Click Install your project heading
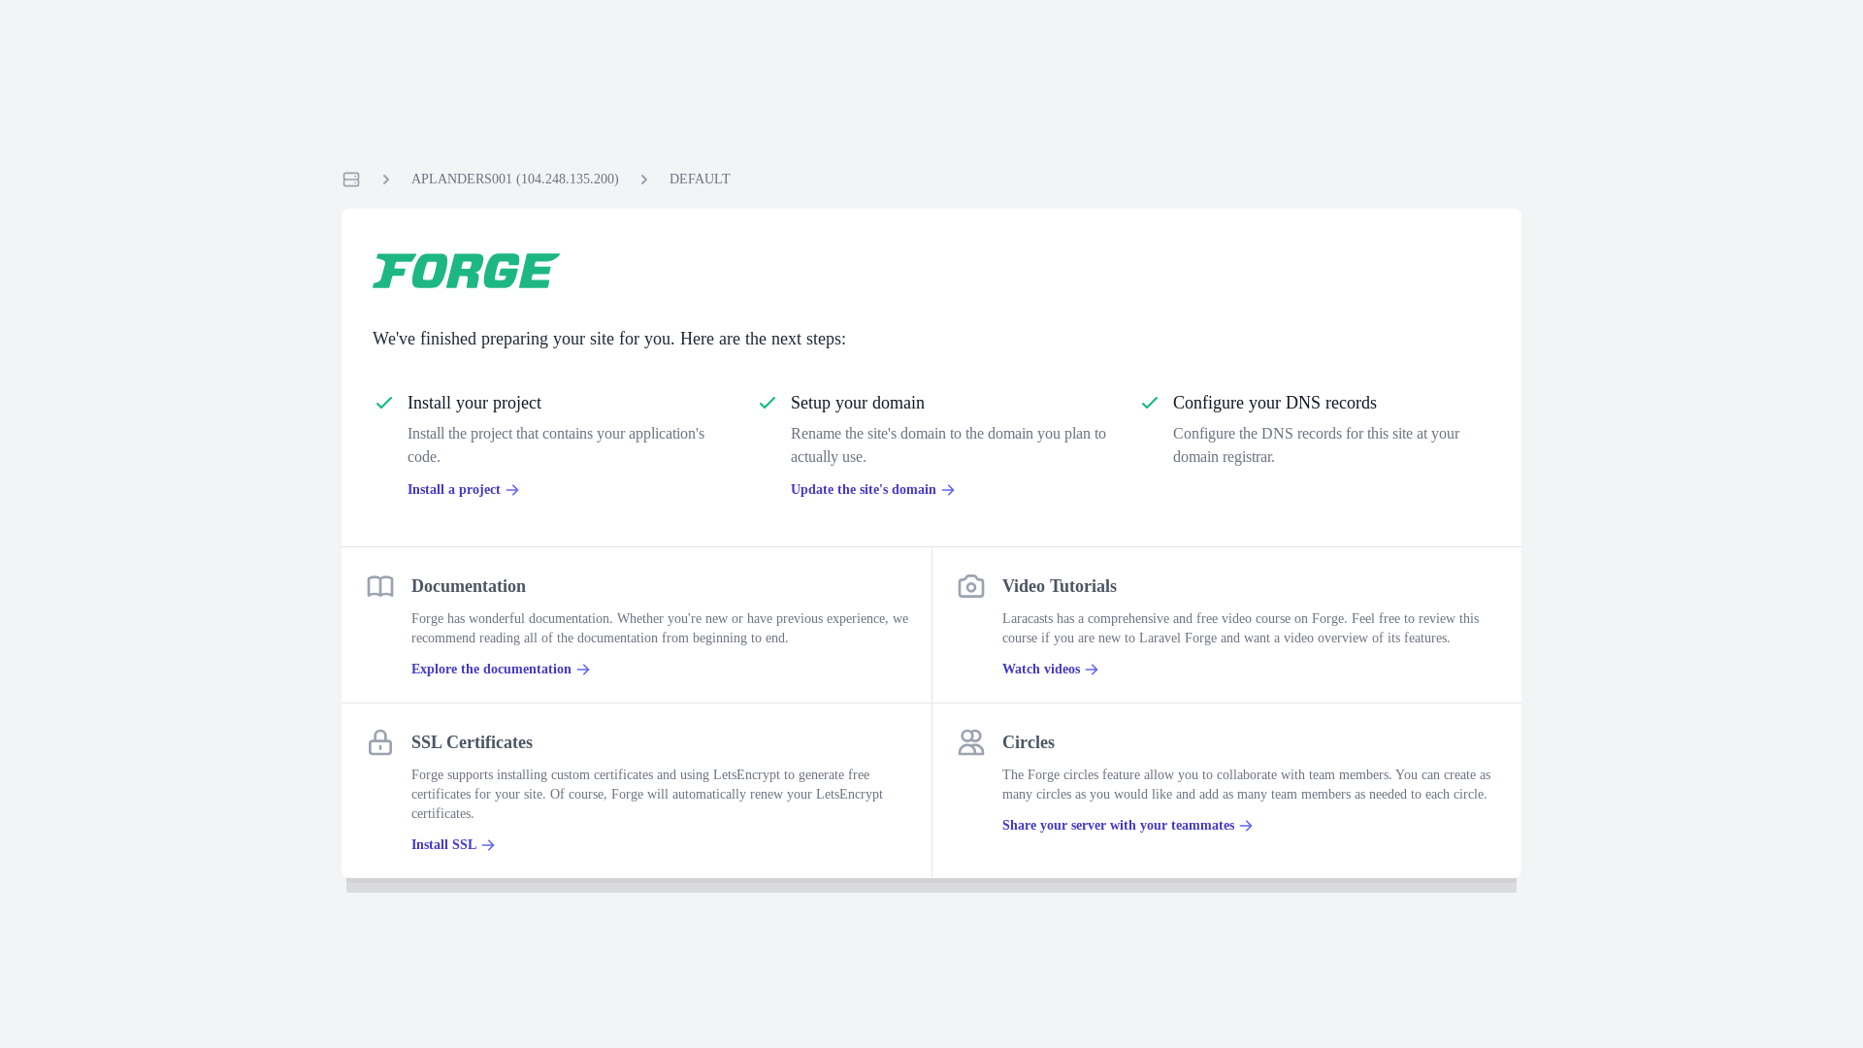 pos(474,403)
